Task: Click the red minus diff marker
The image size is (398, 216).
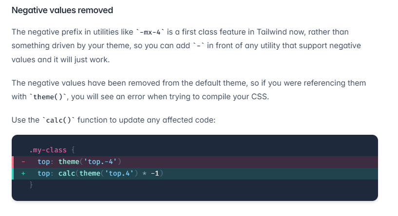Action: coord(23,162)
